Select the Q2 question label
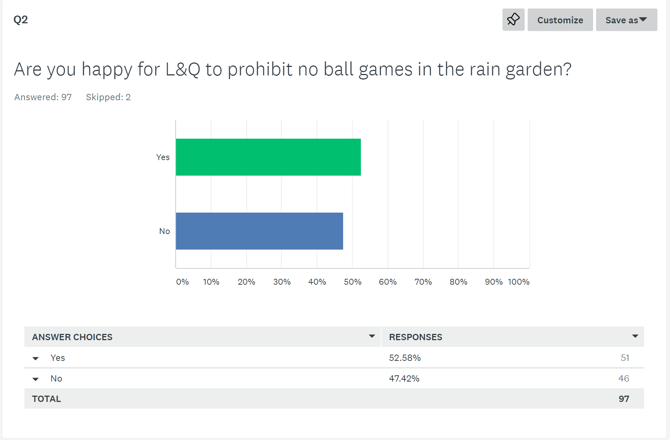Screen dimensions: 670x440 (x=21, y=20)
